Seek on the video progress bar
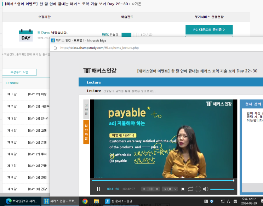Screen dimensions: 263x206 [x=163, y=181]
